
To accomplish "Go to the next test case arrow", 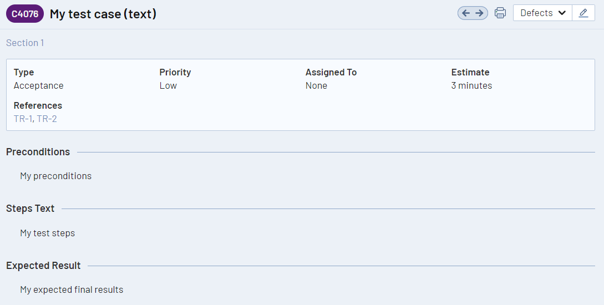I will [x=480, y=13].
